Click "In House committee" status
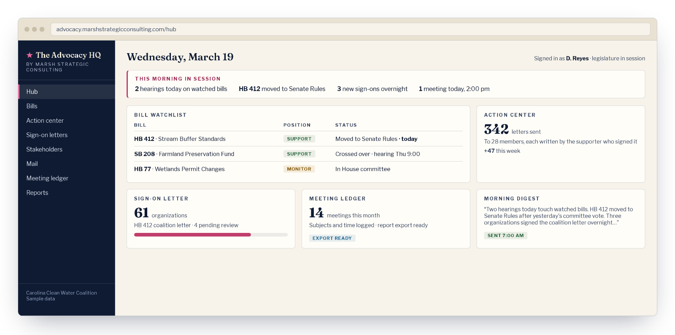This screenshot has width=675, height=335. click(x=363, y=169)
